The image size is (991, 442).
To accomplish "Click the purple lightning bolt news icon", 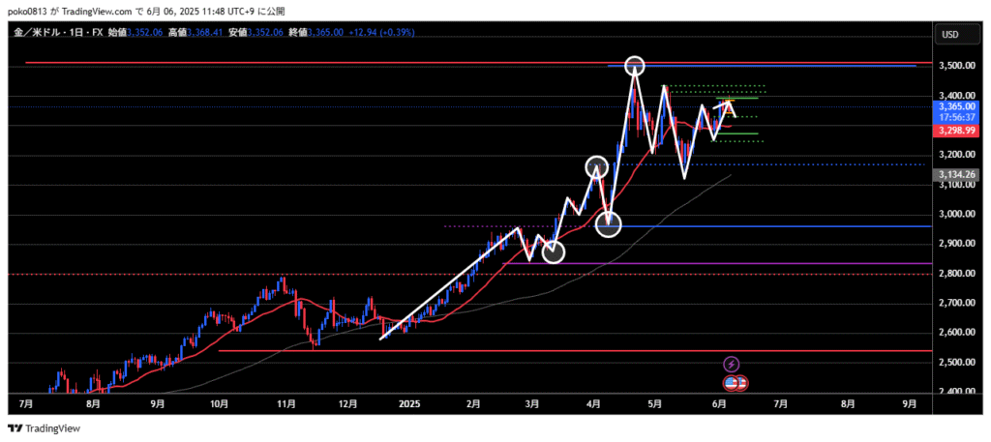I will click(732, 364).
